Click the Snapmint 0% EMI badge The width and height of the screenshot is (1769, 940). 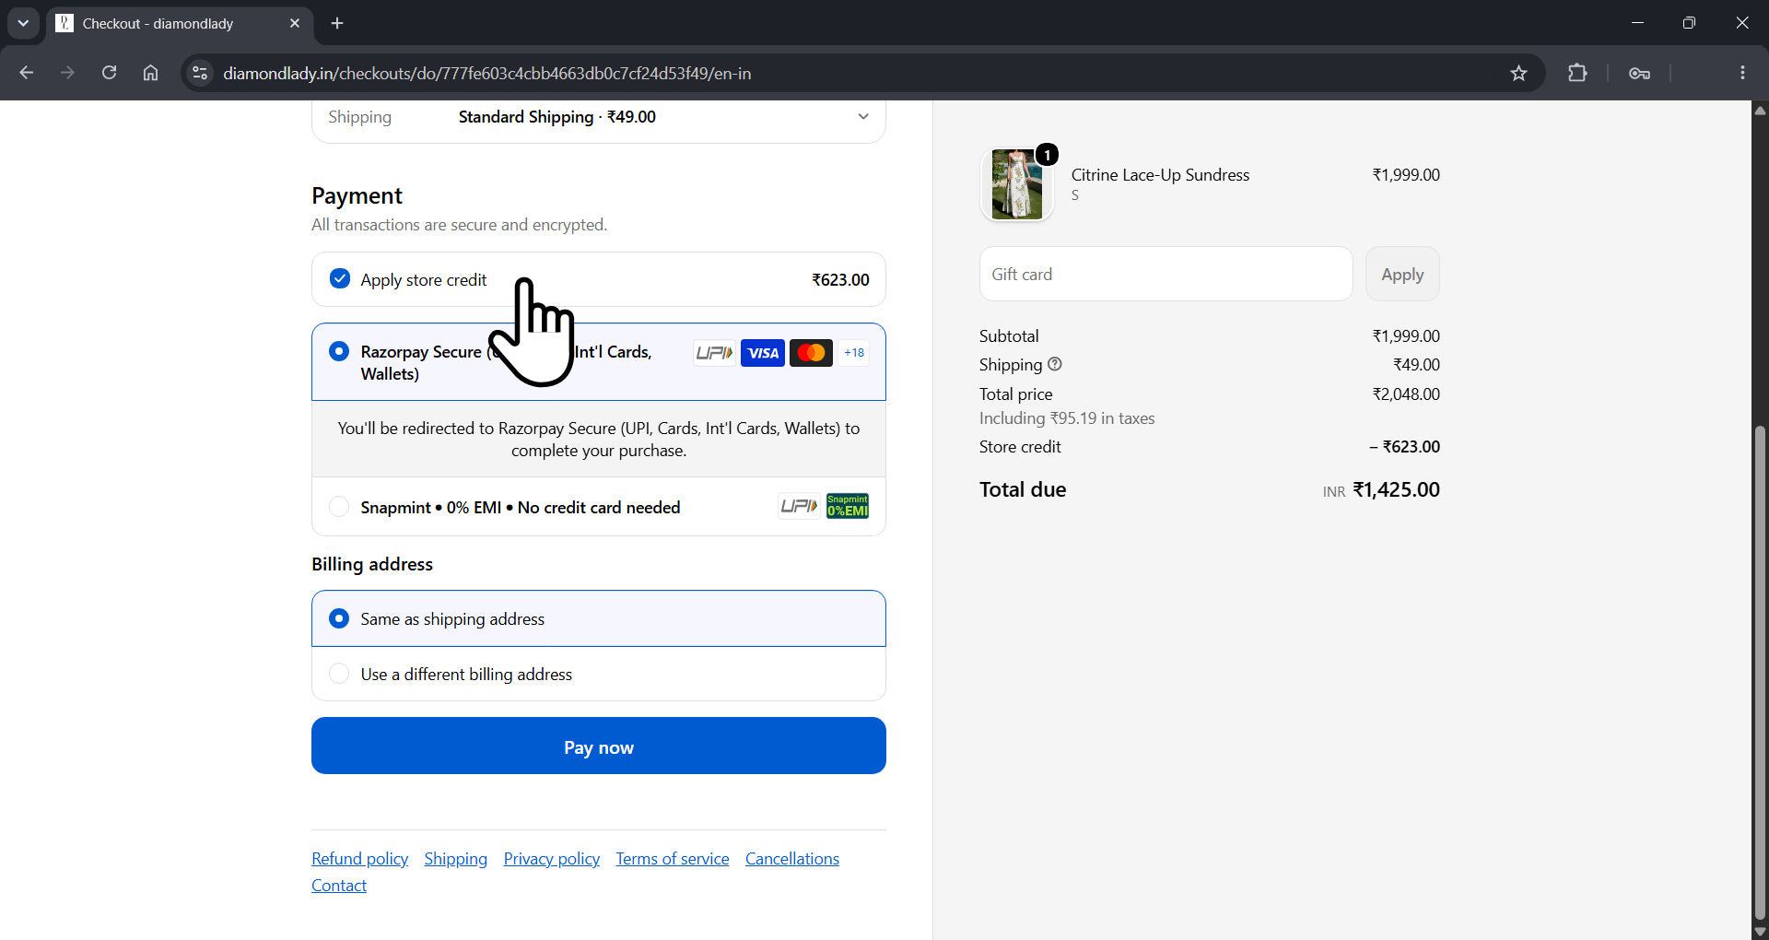tap(848, 506)
